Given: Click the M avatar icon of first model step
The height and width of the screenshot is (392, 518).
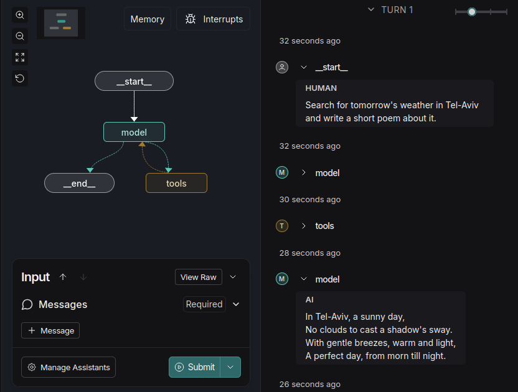Looking at the screenshot, I should point(282,172).
